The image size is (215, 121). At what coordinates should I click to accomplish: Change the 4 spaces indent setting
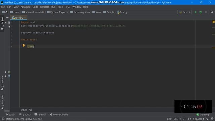(199, 119)
